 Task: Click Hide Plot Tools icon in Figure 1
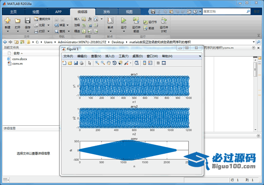click(158, 63)
